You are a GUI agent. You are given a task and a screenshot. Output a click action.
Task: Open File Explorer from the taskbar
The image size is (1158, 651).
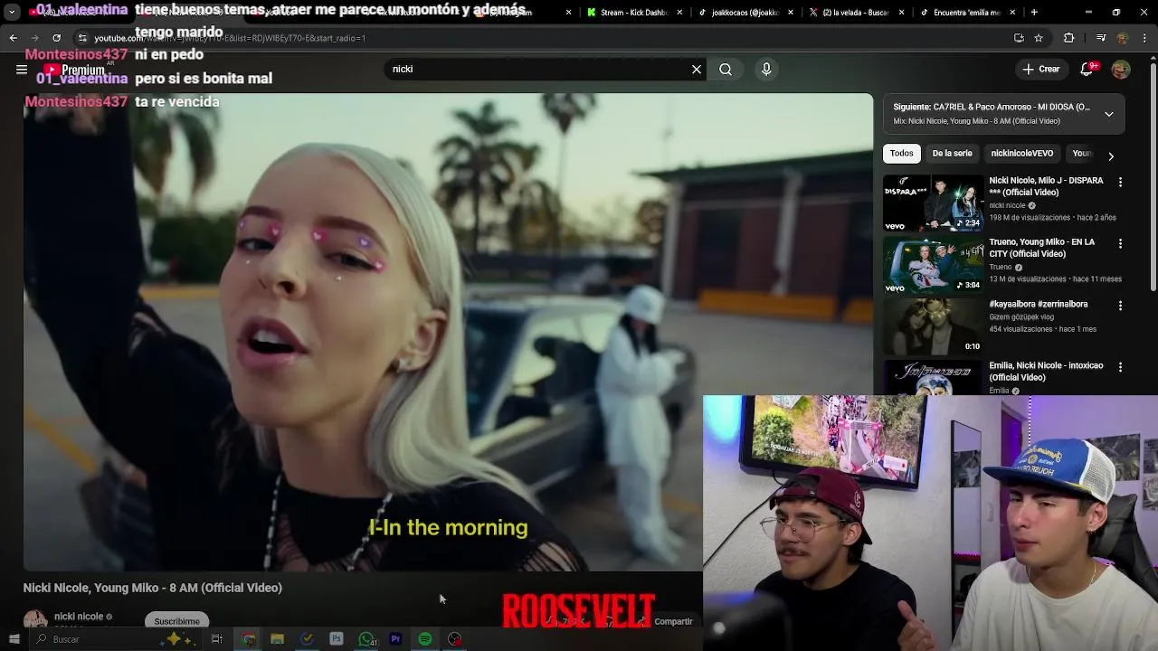point(277,639)
